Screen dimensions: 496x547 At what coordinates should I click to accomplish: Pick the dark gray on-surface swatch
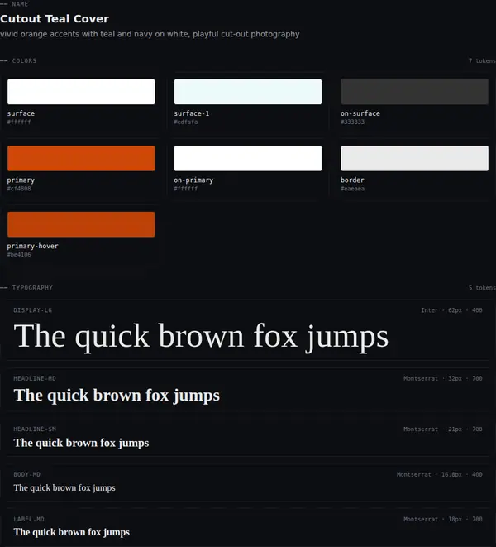click(x=414, y=92)
